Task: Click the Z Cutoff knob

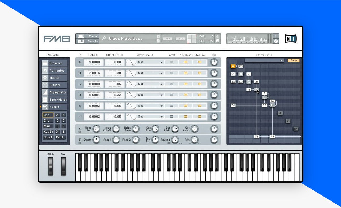Action: (x=97, y=140)
